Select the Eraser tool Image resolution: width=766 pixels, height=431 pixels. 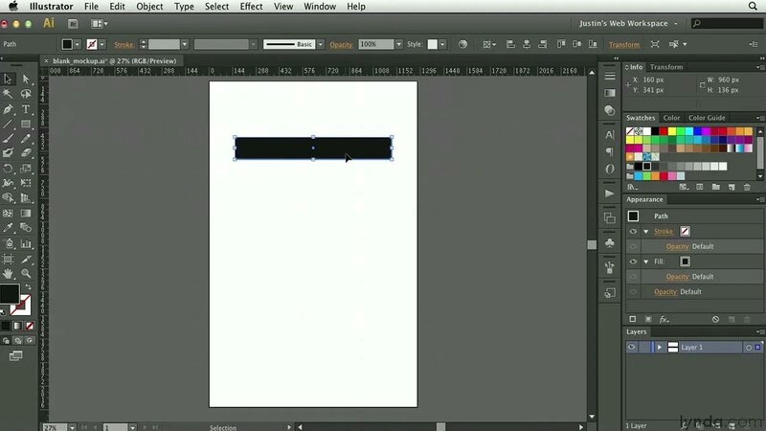(26, 153)
